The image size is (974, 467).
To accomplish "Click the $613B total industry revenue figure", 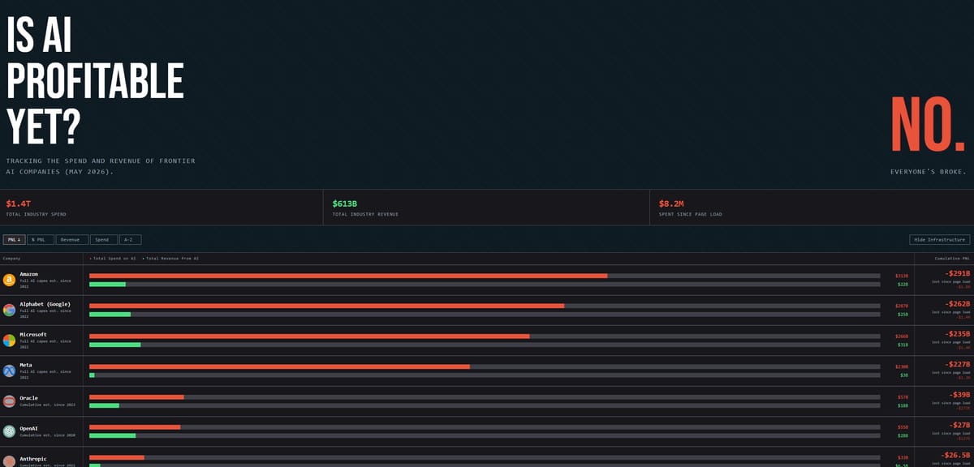I will 345,204.
